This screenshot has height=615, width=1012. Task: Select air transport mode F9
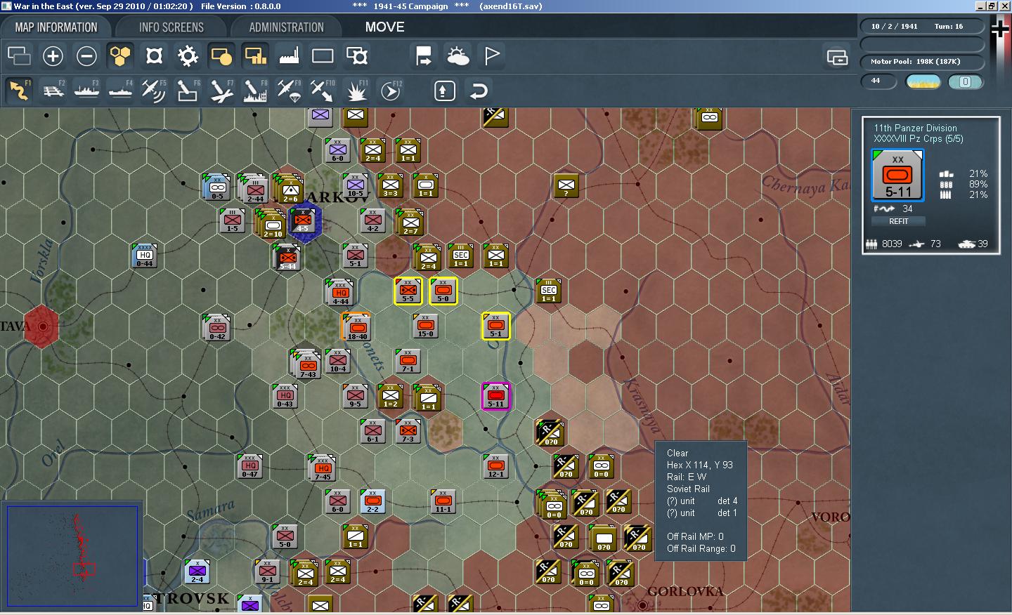[289, 91]
